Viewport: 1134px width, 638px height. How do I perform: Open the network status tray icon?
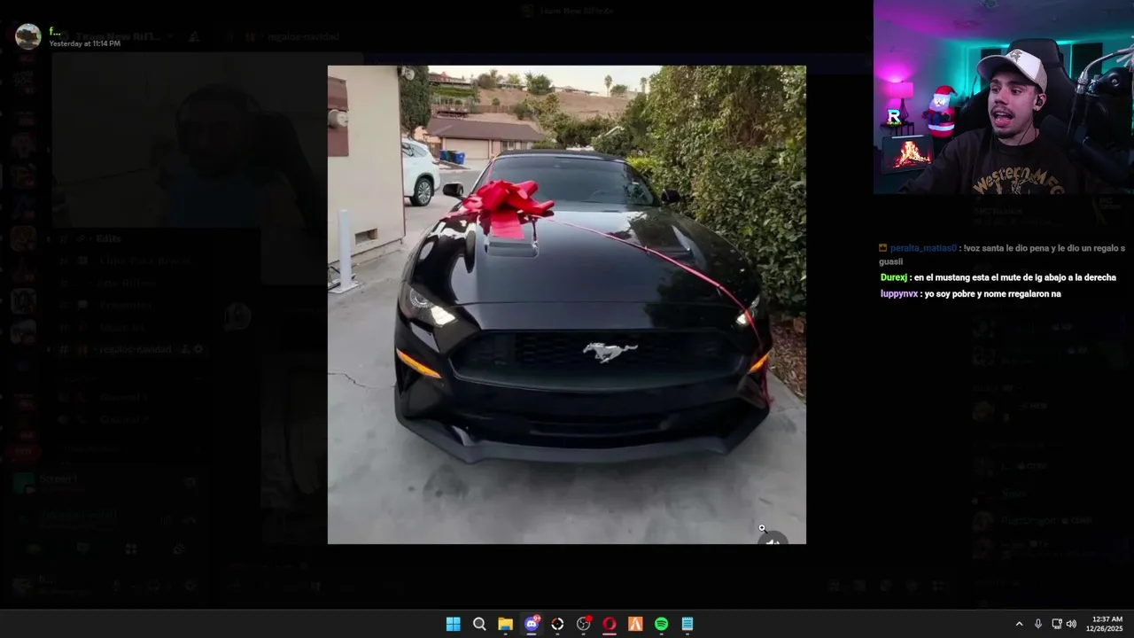tap(1056, 624)
